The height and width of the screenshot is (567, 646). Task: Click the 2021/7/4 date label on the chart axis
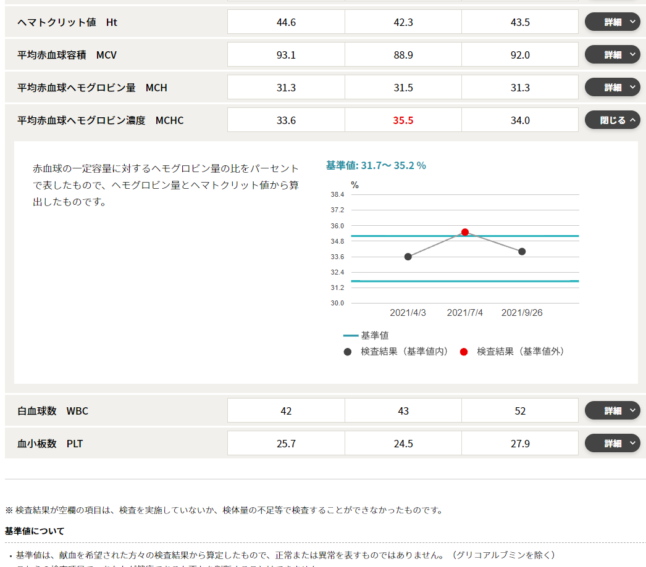(x=464, y=313)
